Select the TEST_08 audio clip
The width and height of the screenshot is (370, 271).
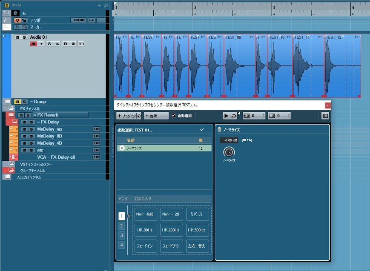point(240,66)
